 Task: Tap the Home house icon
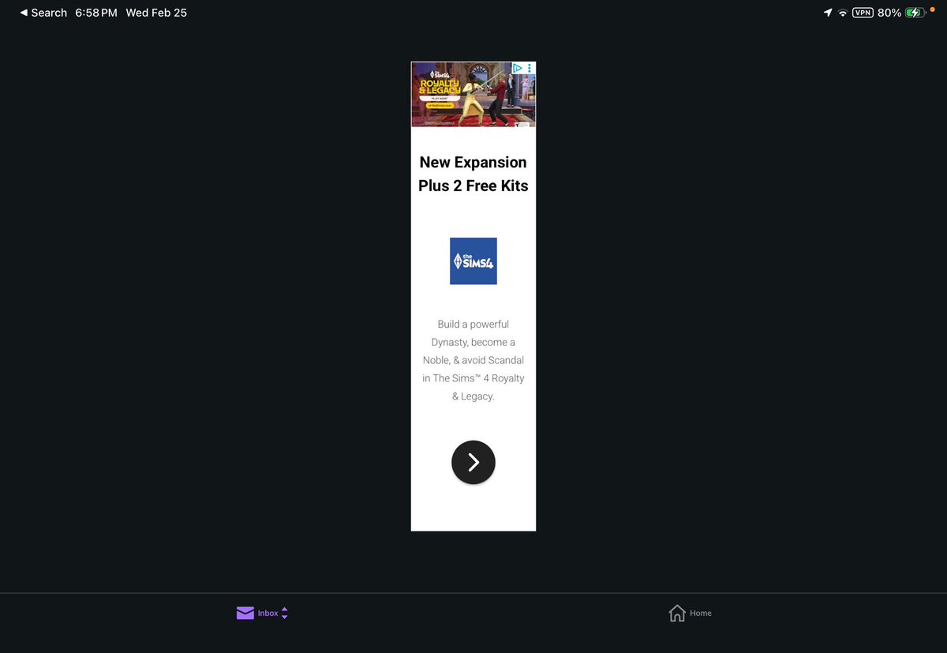coord(677,614)
